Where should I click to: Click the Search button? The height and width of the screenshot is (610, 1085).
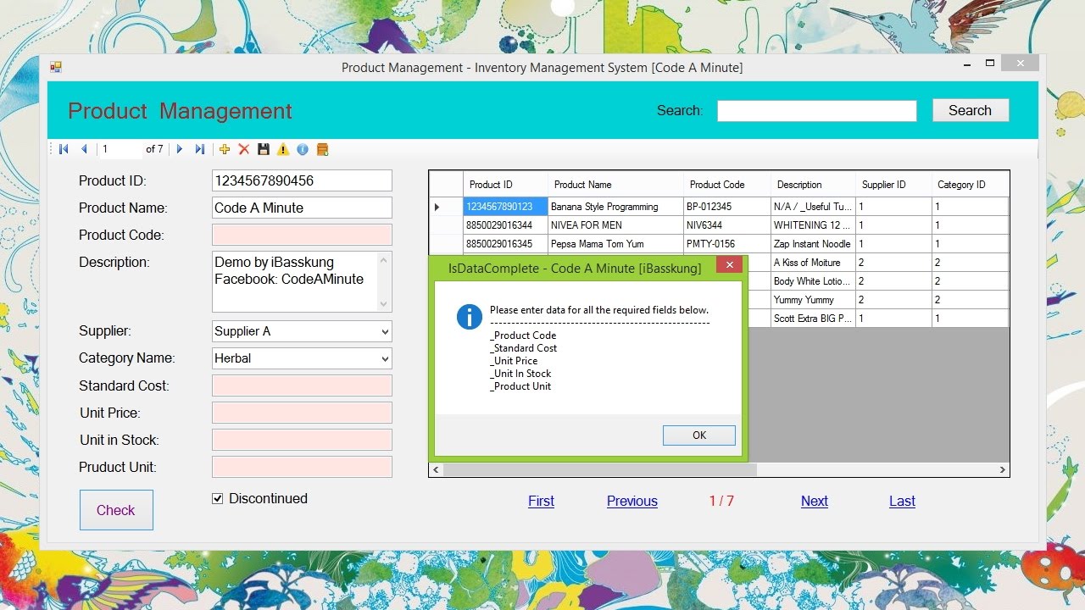point(971,110)
